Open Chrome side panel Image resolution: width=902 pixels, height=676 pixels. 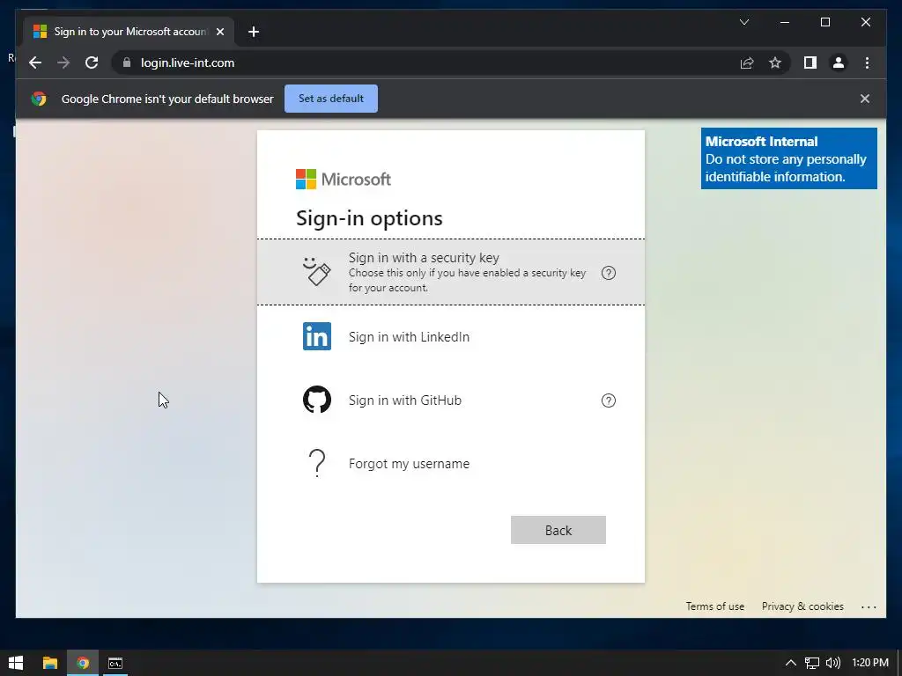[810, 62]
